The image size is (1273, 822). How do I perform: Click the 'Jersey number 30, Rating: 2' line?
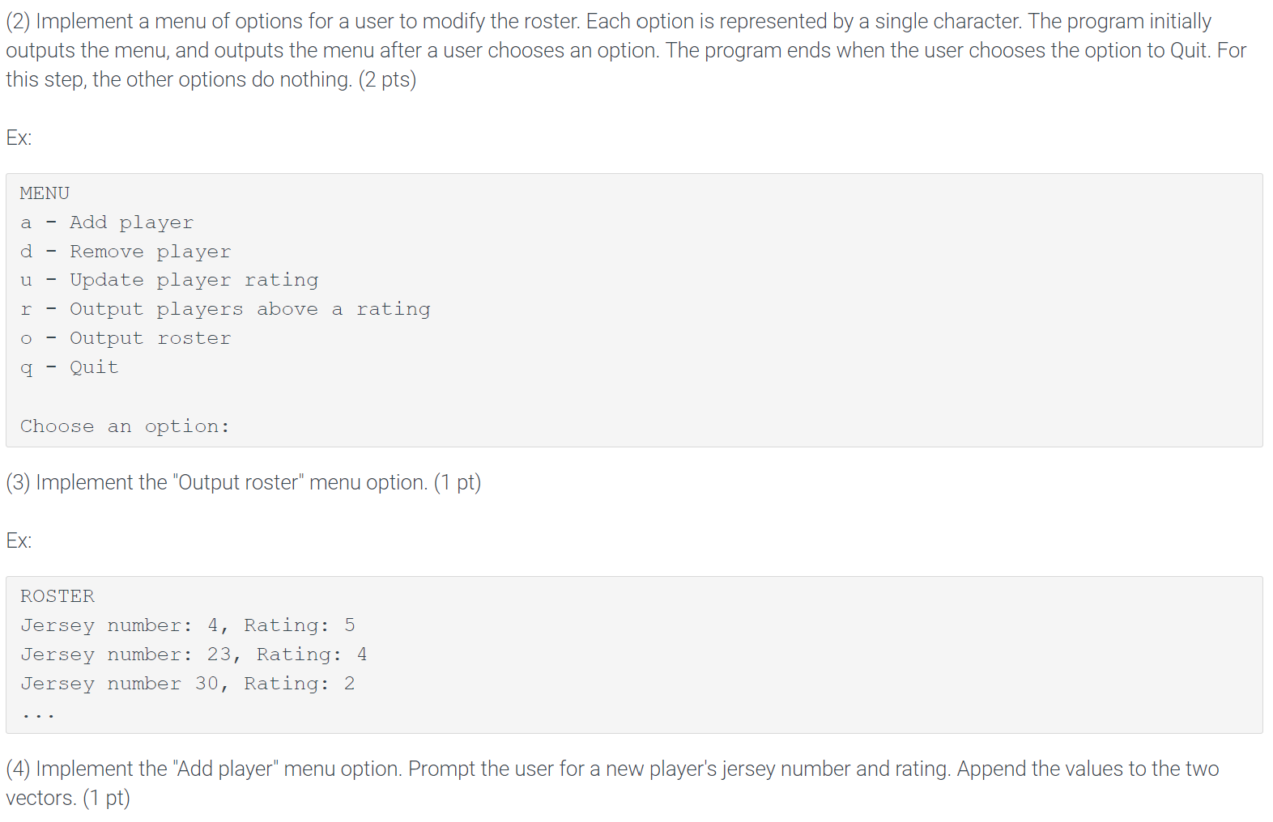point(188,684)
